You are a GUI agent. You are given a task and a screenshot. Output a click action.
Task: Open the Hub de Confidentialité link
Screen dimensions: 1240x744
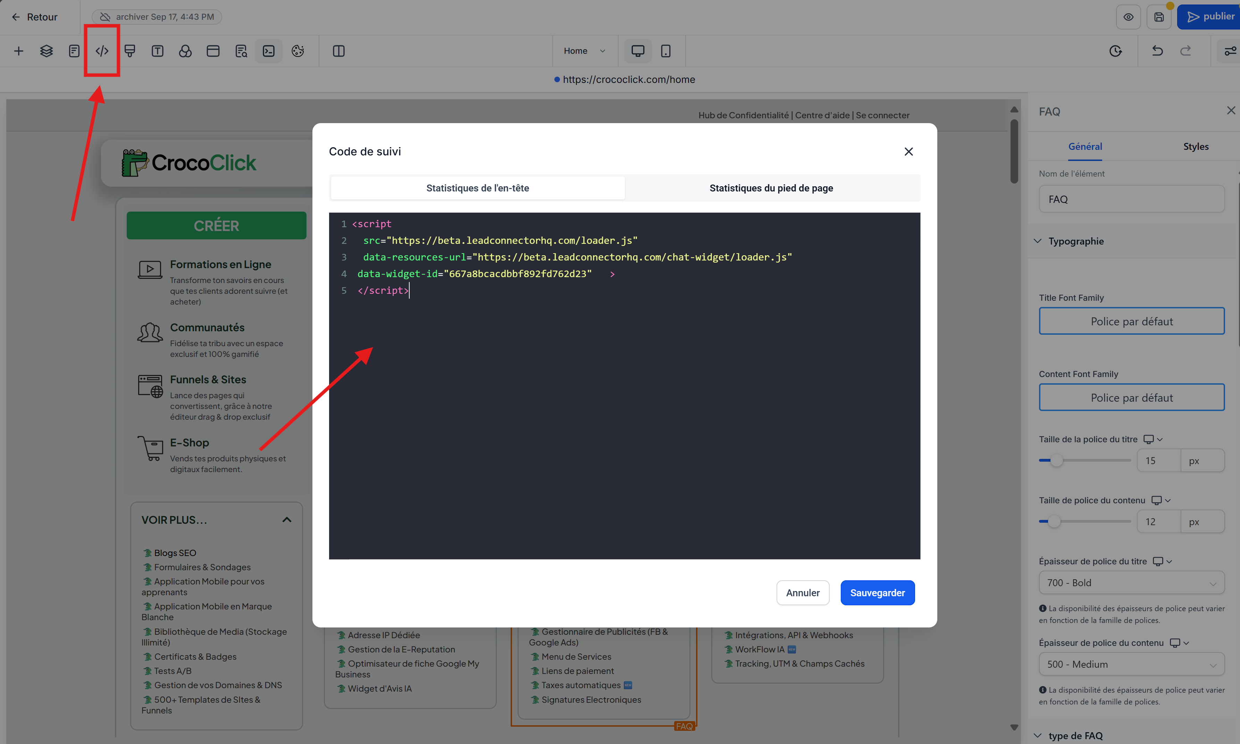pos(743,115)
